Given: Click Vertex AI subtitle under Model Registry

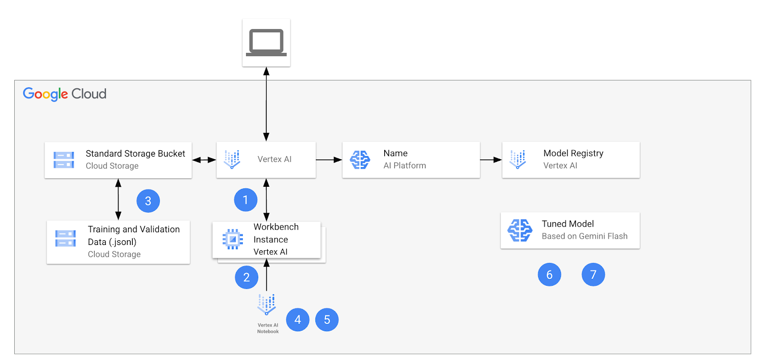Looking at the screenshot, I should (560, 166).
